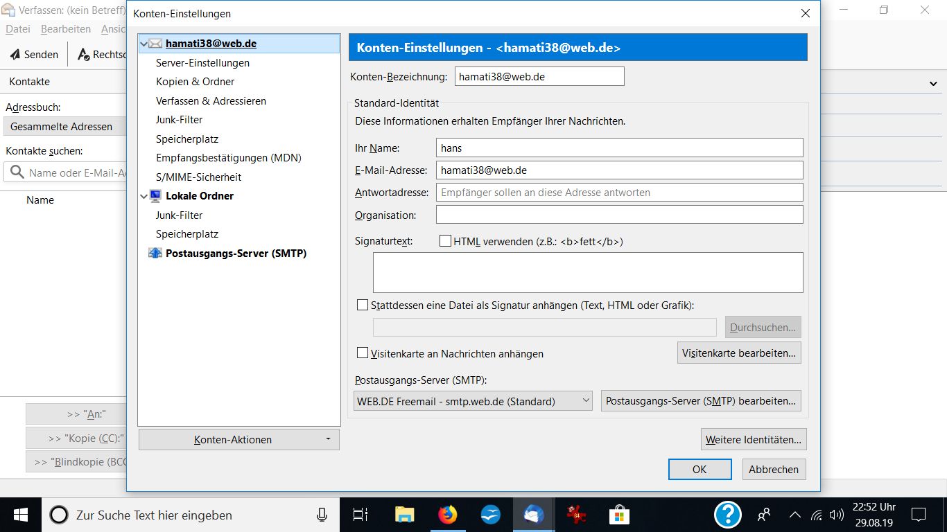947x532 pixels.
Task: Collapse the hamati38@web.de account tree
Action: coord(144,44)
